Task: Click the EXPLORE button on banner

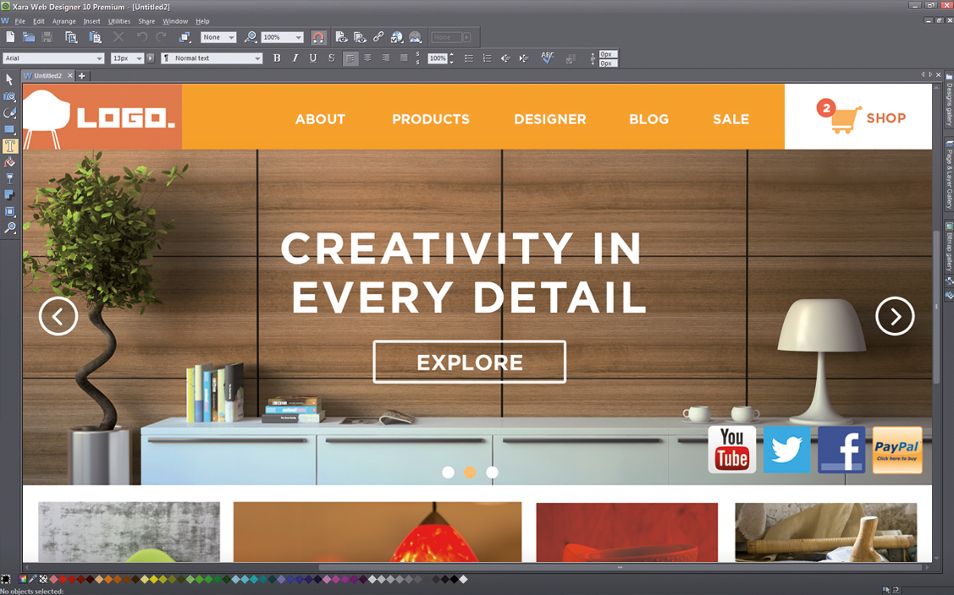Action: pos(469,363)
